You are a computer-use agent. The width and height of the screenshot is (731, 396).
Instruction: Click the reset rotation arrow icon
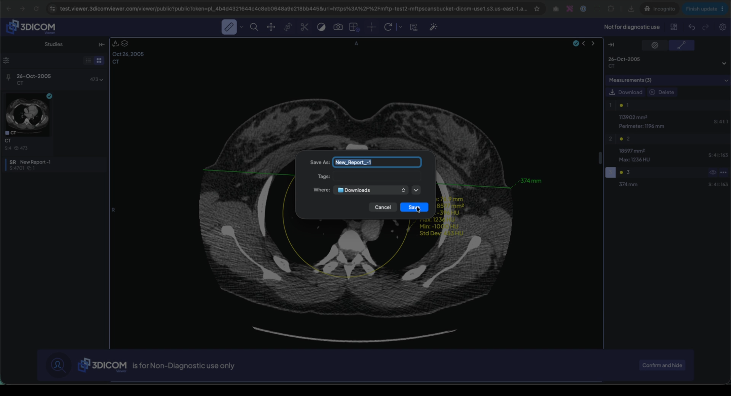click(388, 27)
